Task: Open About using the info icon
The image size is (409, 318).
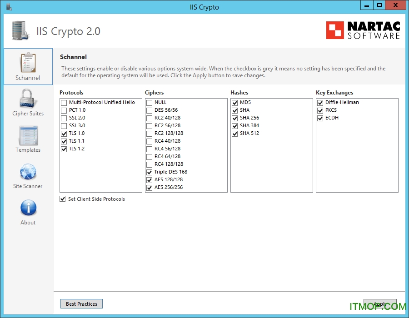Action: pos(28,209)
